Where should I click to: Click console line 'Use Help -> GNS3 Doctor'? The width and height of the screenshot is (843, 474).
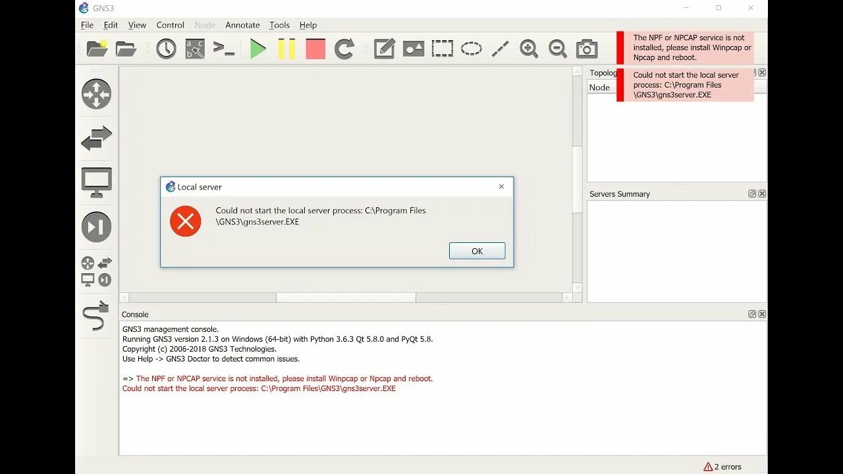coord(211,359)
